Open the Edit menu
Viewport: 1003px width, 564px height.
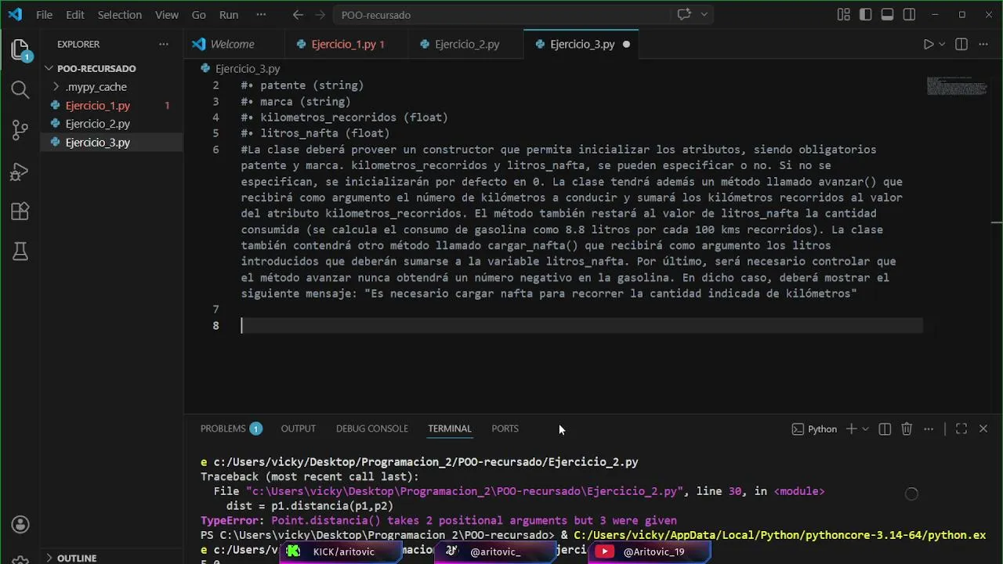pyautogui.click(x=75, y=15)
